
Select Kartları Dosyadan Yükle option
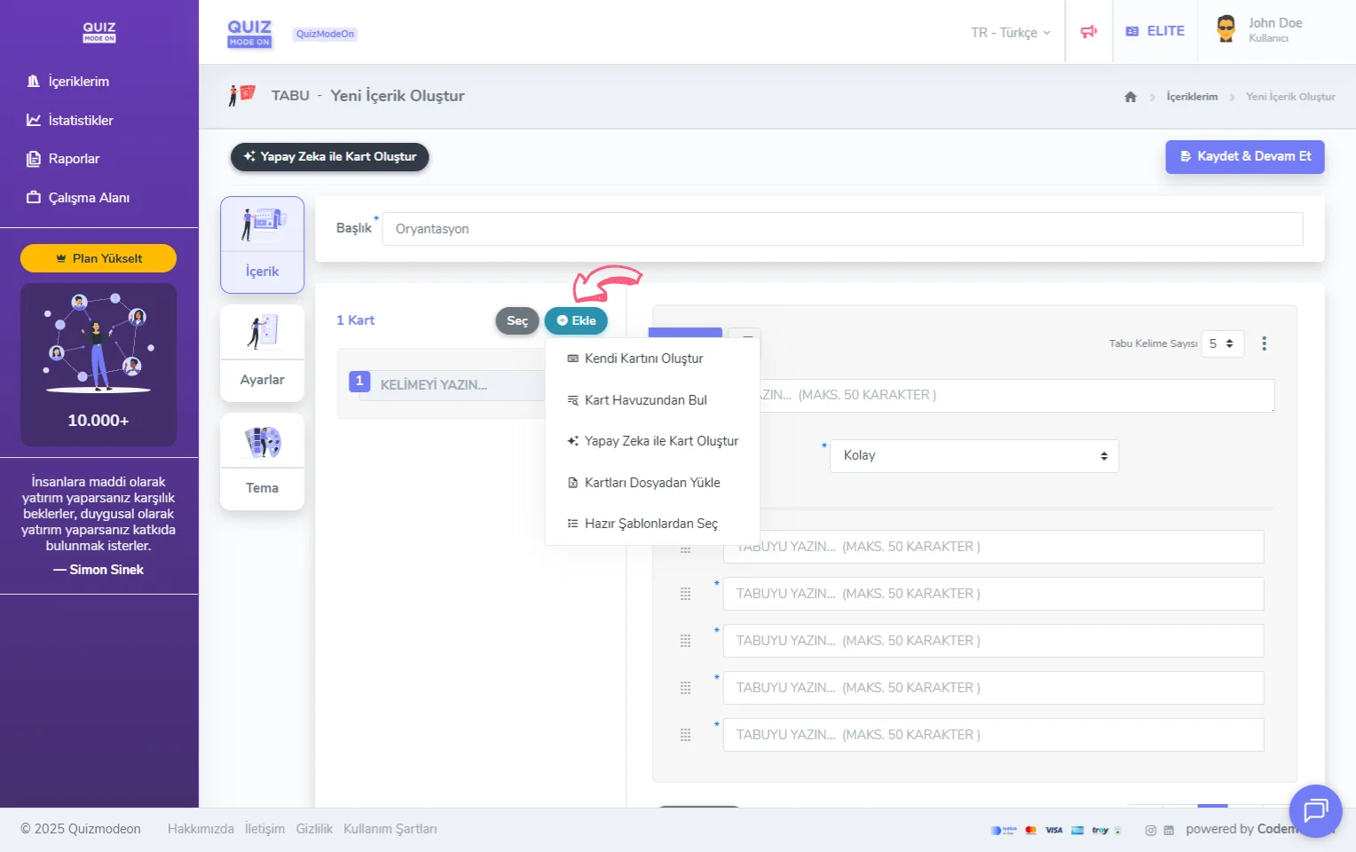pos(651,483)
